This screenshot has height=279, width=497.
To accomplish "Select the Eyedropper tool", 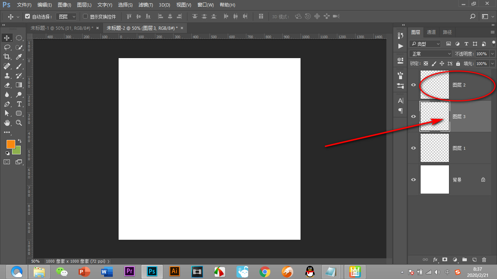I will [19, 57].
